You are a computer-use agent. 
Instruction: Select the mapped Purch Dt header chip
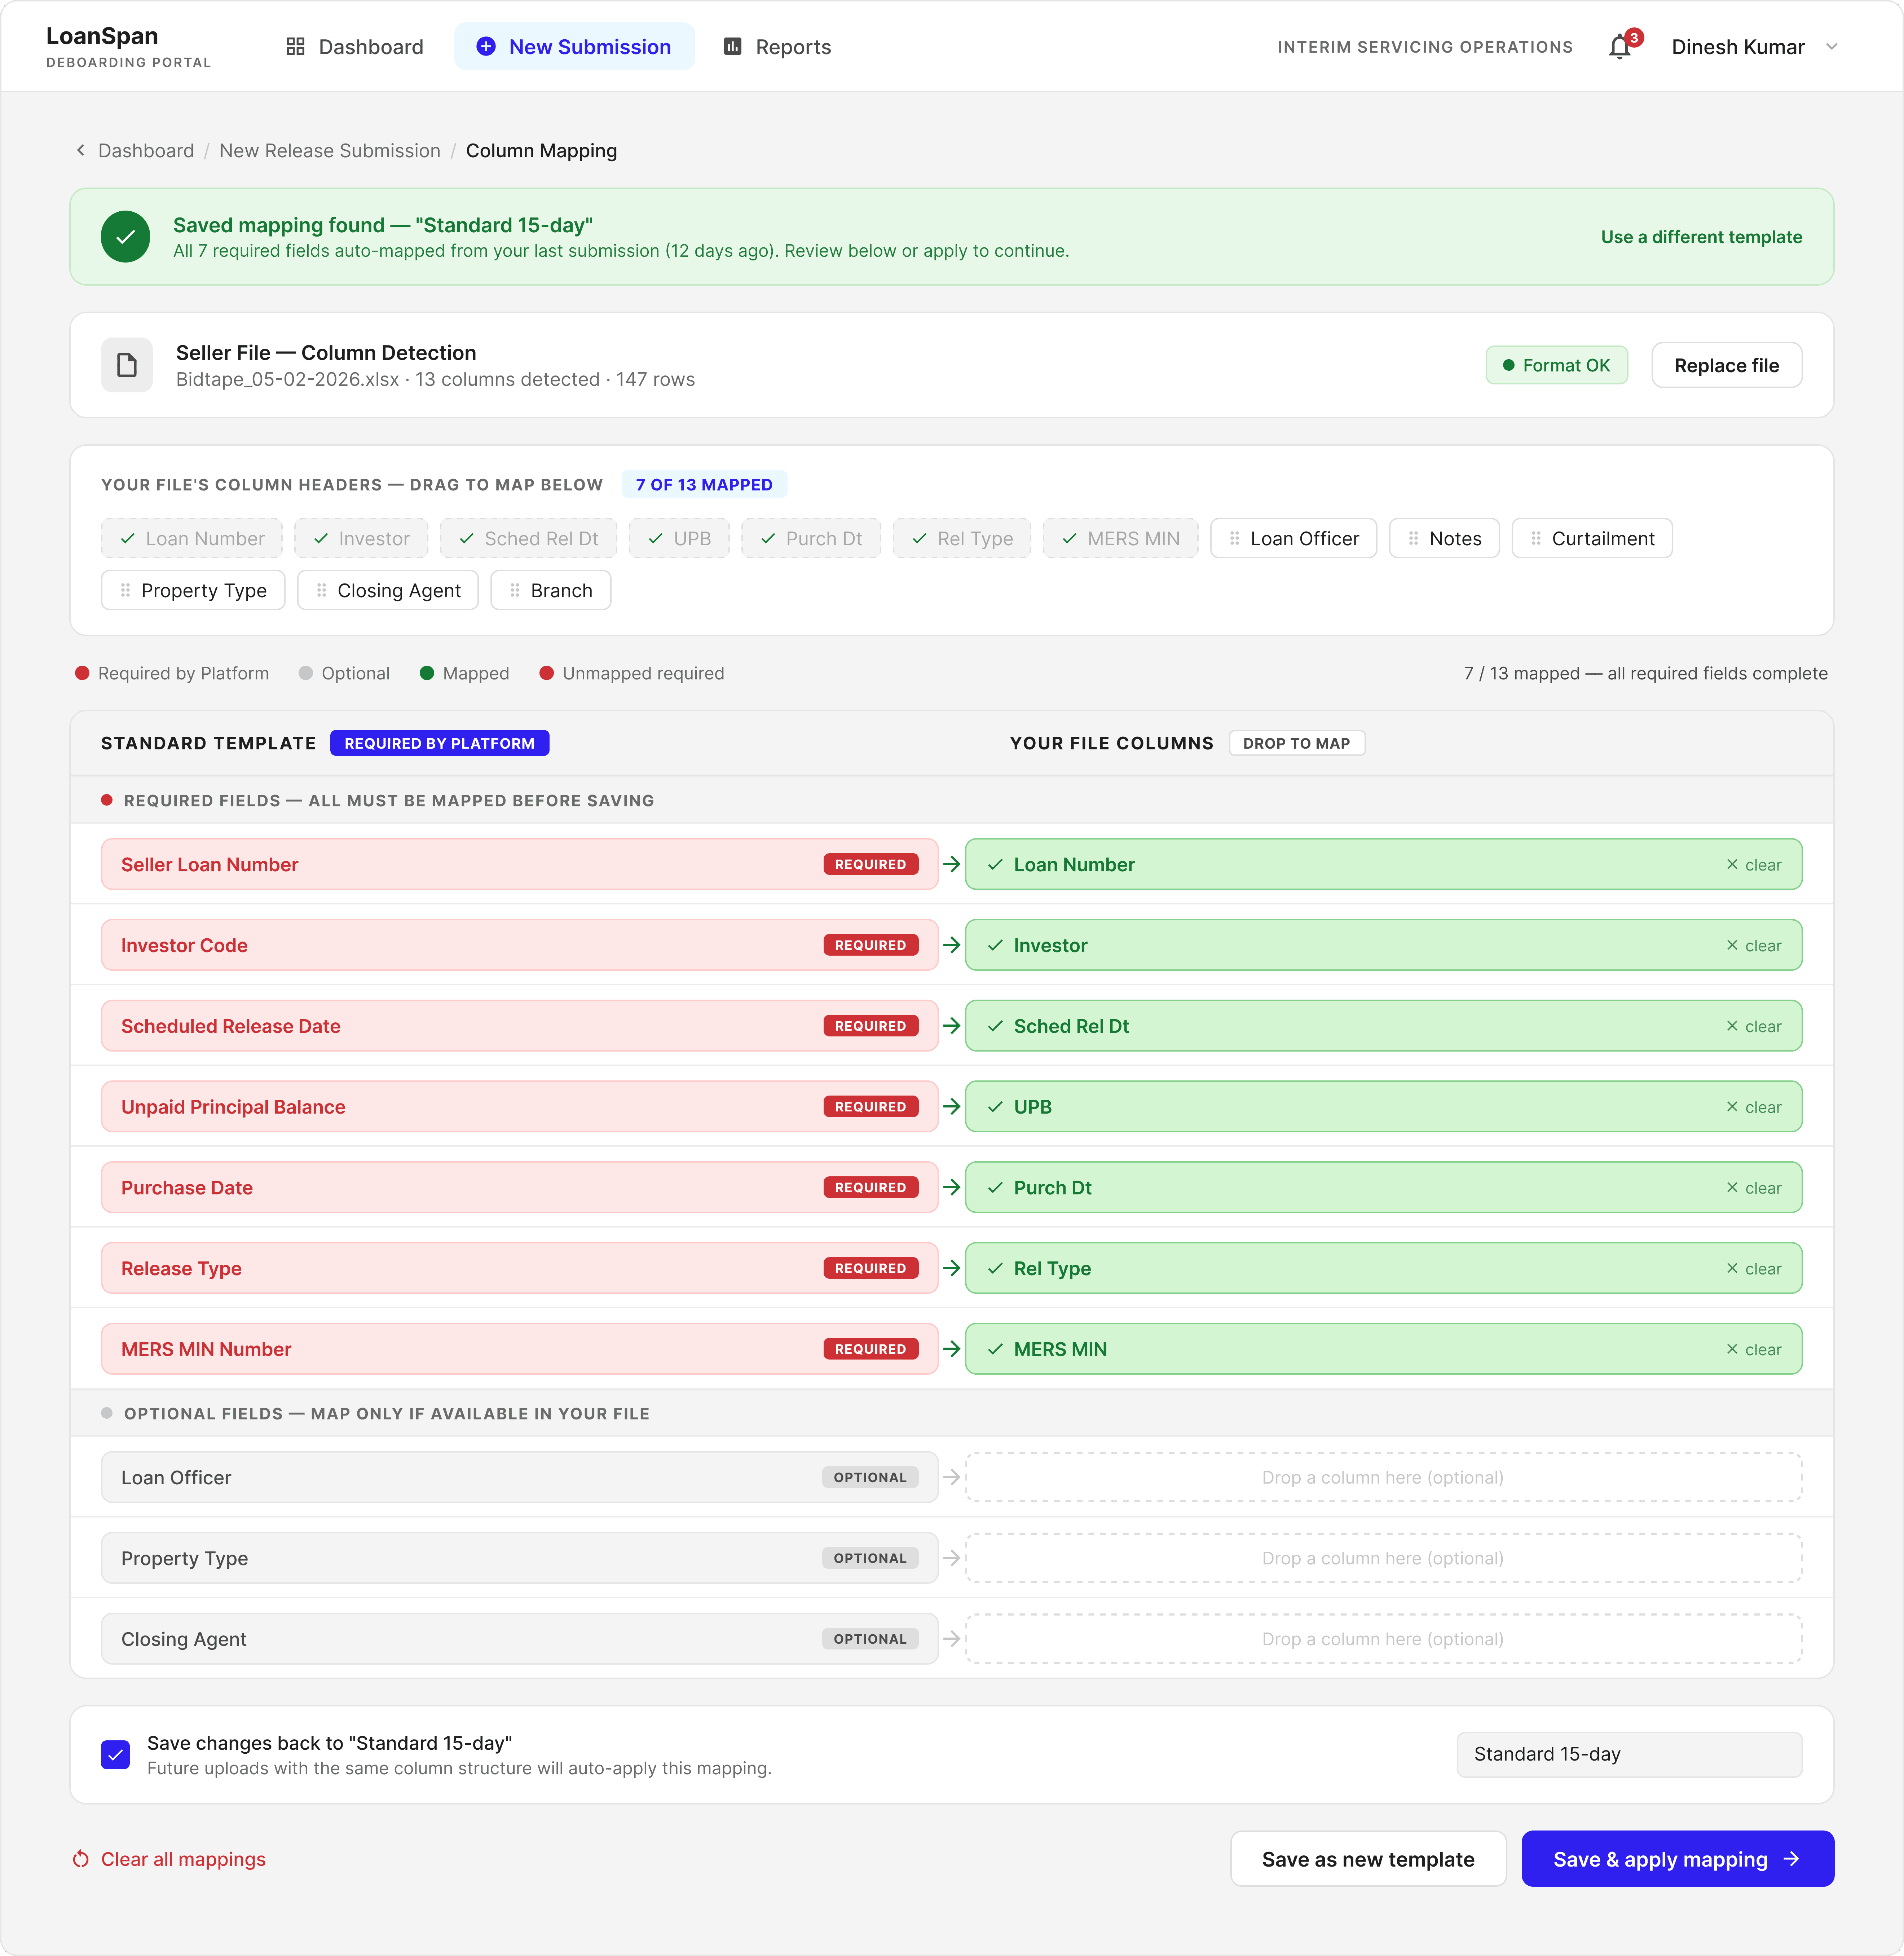pos(811,538)
